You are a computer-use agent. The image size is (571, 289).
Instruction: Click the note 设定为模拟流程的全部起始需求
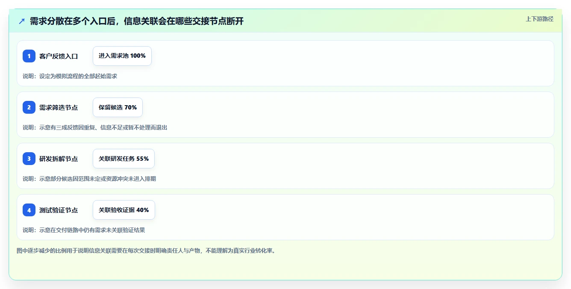(x=70, y=76)
